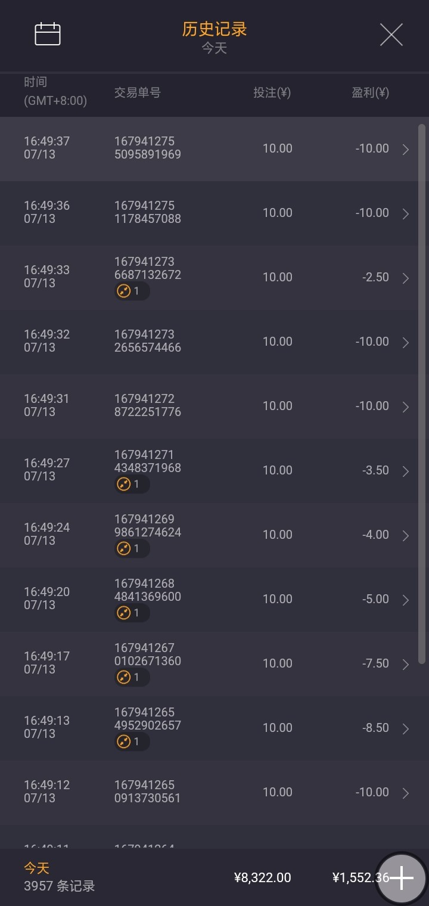Select the 今天 summary label at bottom
Image resolution: width=429 pixels, height=906 pixels.
tap(36, 868)
